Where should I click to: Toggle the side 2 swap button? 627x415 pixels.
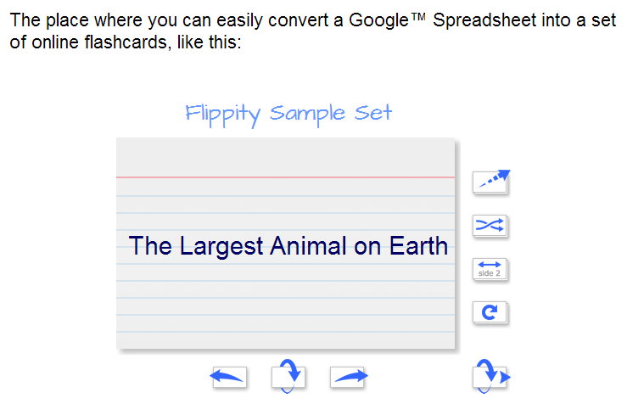[x=490, y=269]
